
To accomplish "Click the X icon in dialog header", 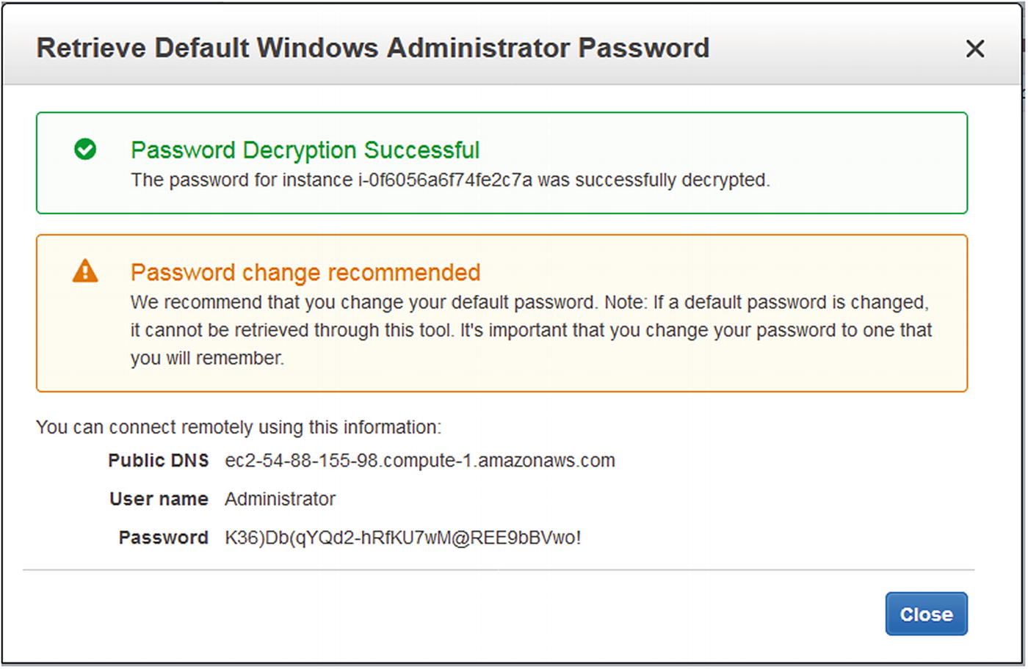I will 975,48.
